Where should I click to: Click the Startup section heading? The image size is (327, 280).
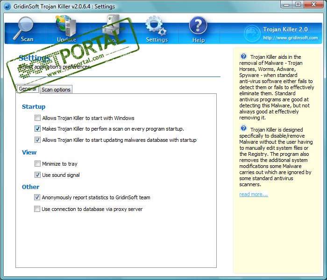click(34, 107)
